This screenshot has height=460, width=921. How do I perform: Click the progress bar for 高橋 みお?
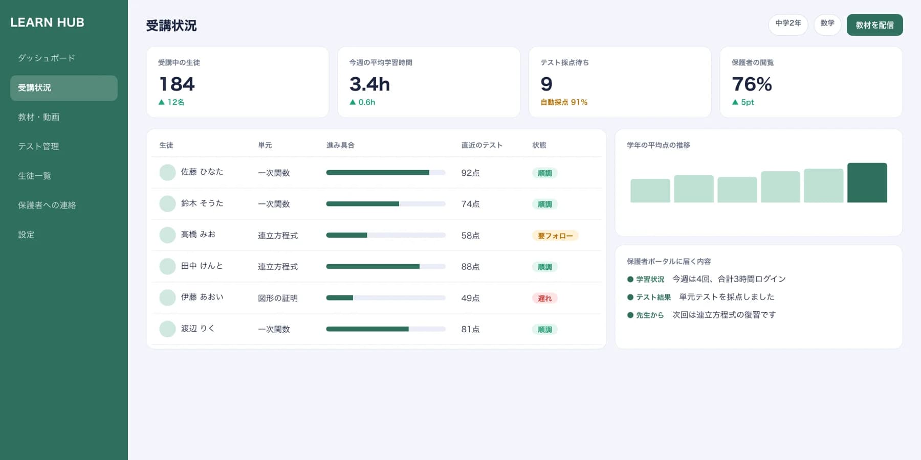pyautogui.click(x=386, y=235)
